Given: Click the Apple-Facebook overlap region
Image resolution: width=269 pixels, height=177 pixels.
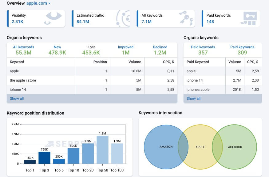Looking at the screenshot, I should (217, 147).
